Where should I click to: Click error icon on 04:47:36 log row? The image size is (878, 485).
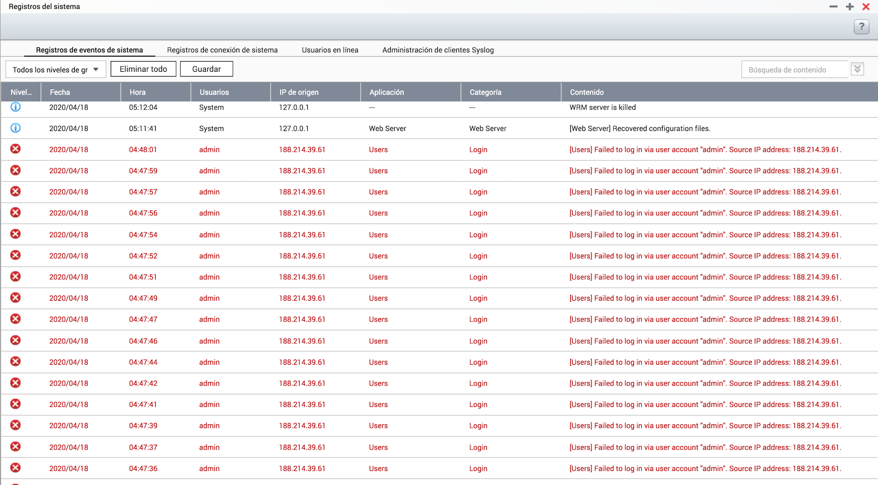[x=16, y=468]
